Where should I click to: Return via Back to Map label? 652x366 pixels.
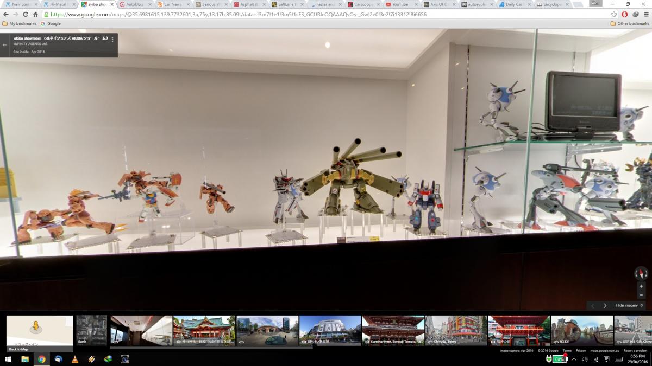tap(18, 349)
